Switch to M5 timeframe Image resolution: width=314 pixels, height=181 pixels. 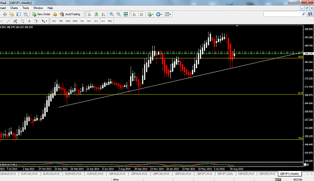(61, 21)
